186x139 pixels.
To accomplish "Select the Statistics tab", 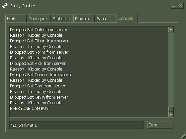I will click(x=62, y=19).
